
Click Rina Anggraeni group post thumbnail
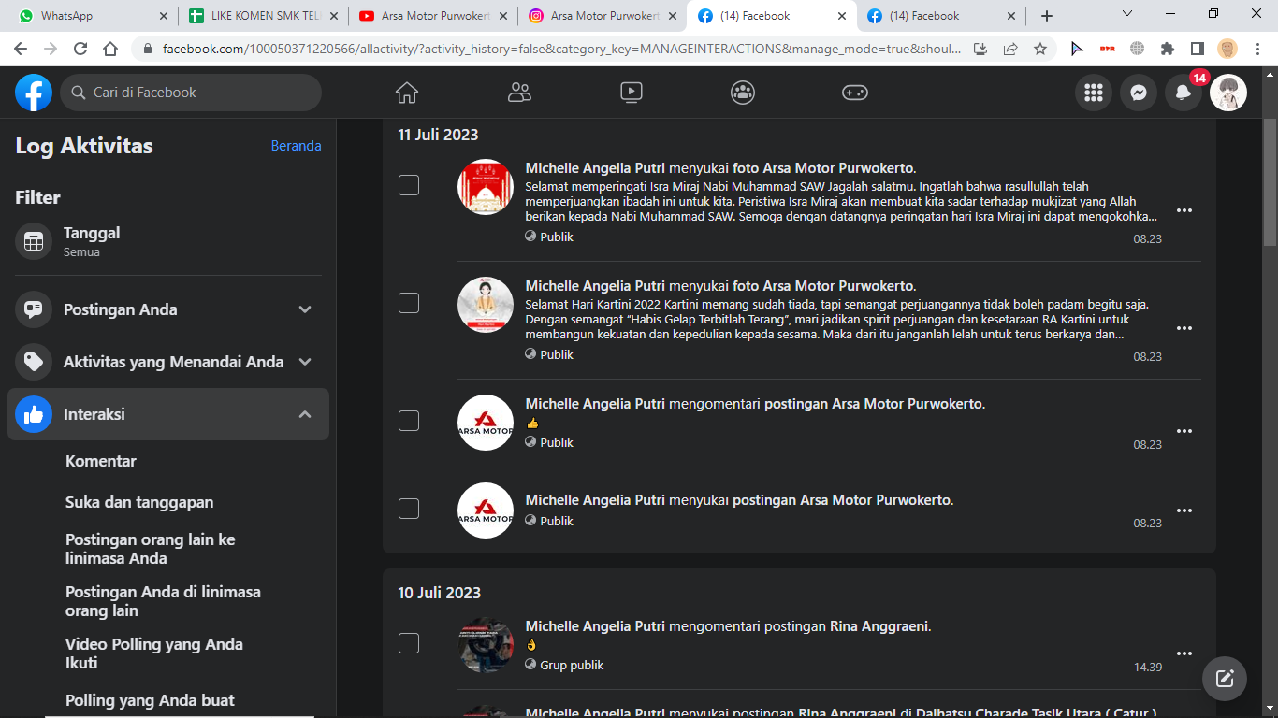[x=486, y=645]
